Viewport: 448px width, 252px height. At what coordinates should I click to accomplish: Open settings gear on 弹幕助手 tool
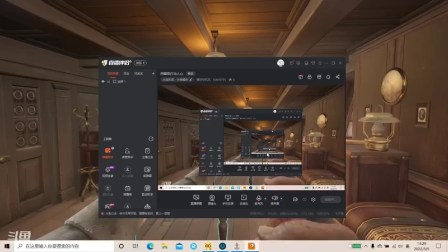click(113, 148)
